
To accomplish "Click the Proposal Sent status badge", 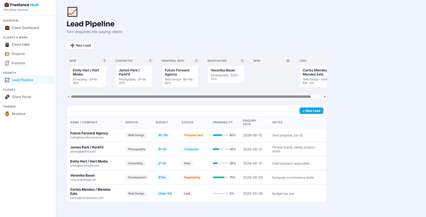I will point(193,135).
